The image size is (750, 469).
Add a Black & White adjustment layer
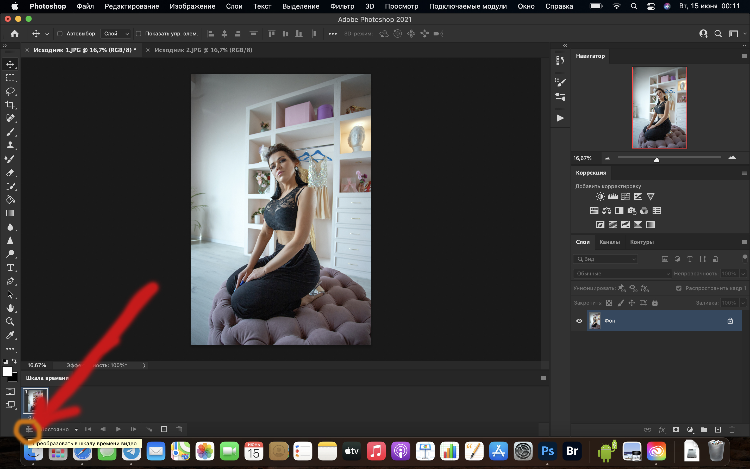point(619,211)
